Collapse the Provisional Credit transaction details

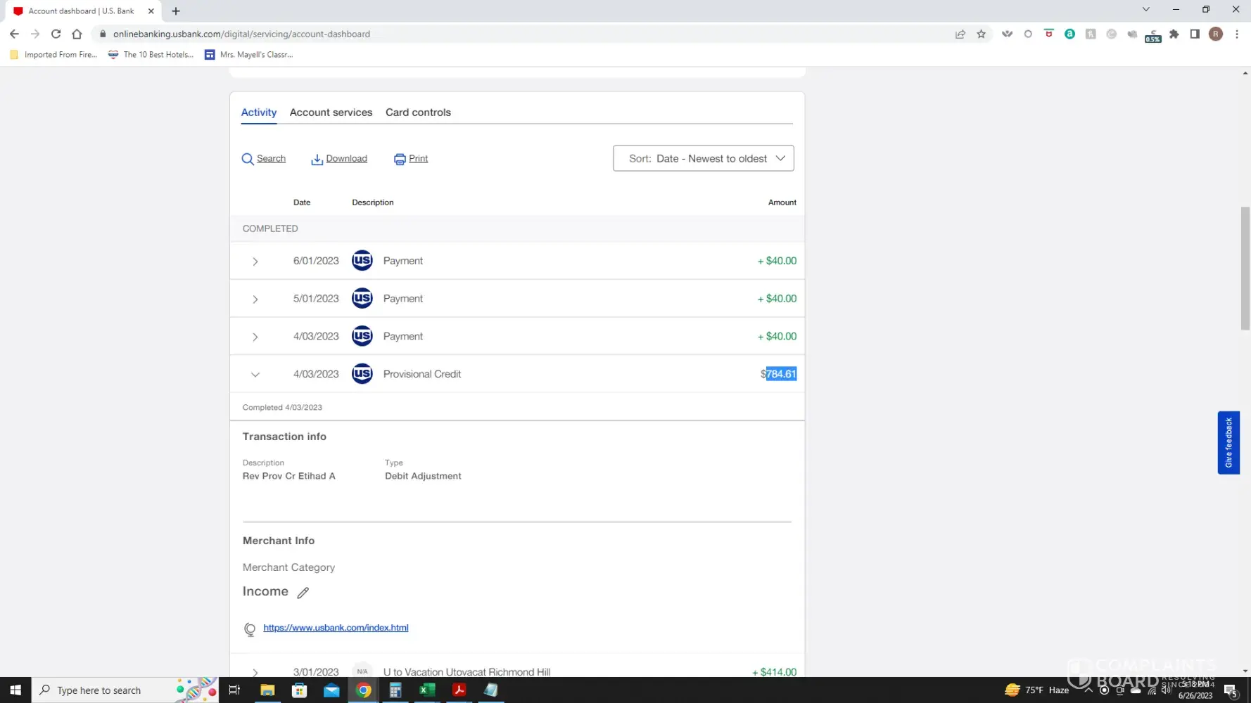(x=255, y=375)
